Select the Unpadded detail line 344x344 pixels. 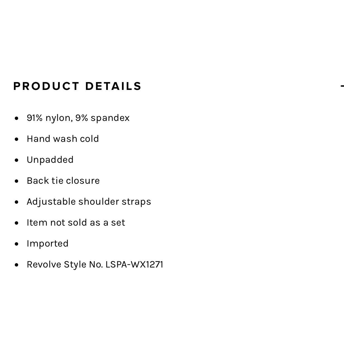pyautogui.click(x=50, y=160)
